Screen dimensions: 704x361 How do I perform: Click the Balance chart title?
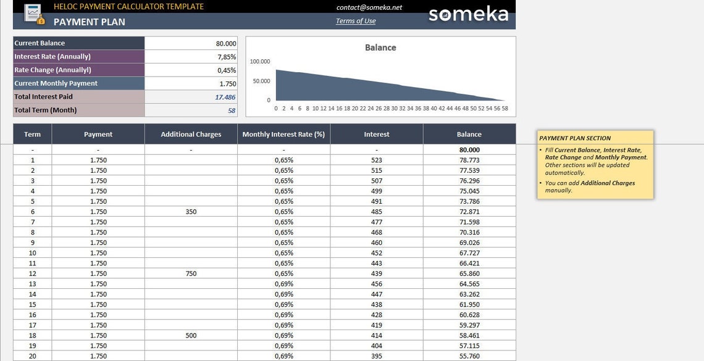click(x=380, y=48)
